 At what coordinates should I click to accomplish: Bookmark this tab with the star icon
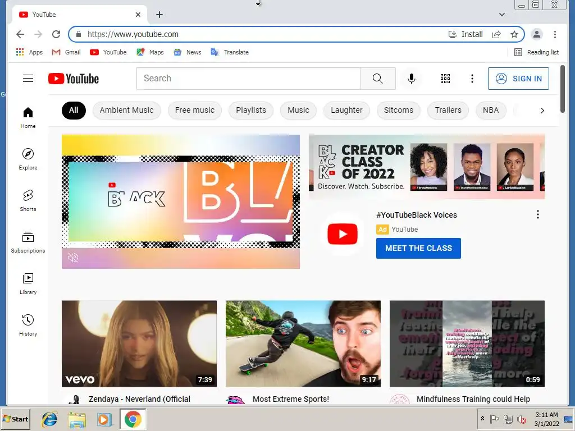[x=514, y=34]
